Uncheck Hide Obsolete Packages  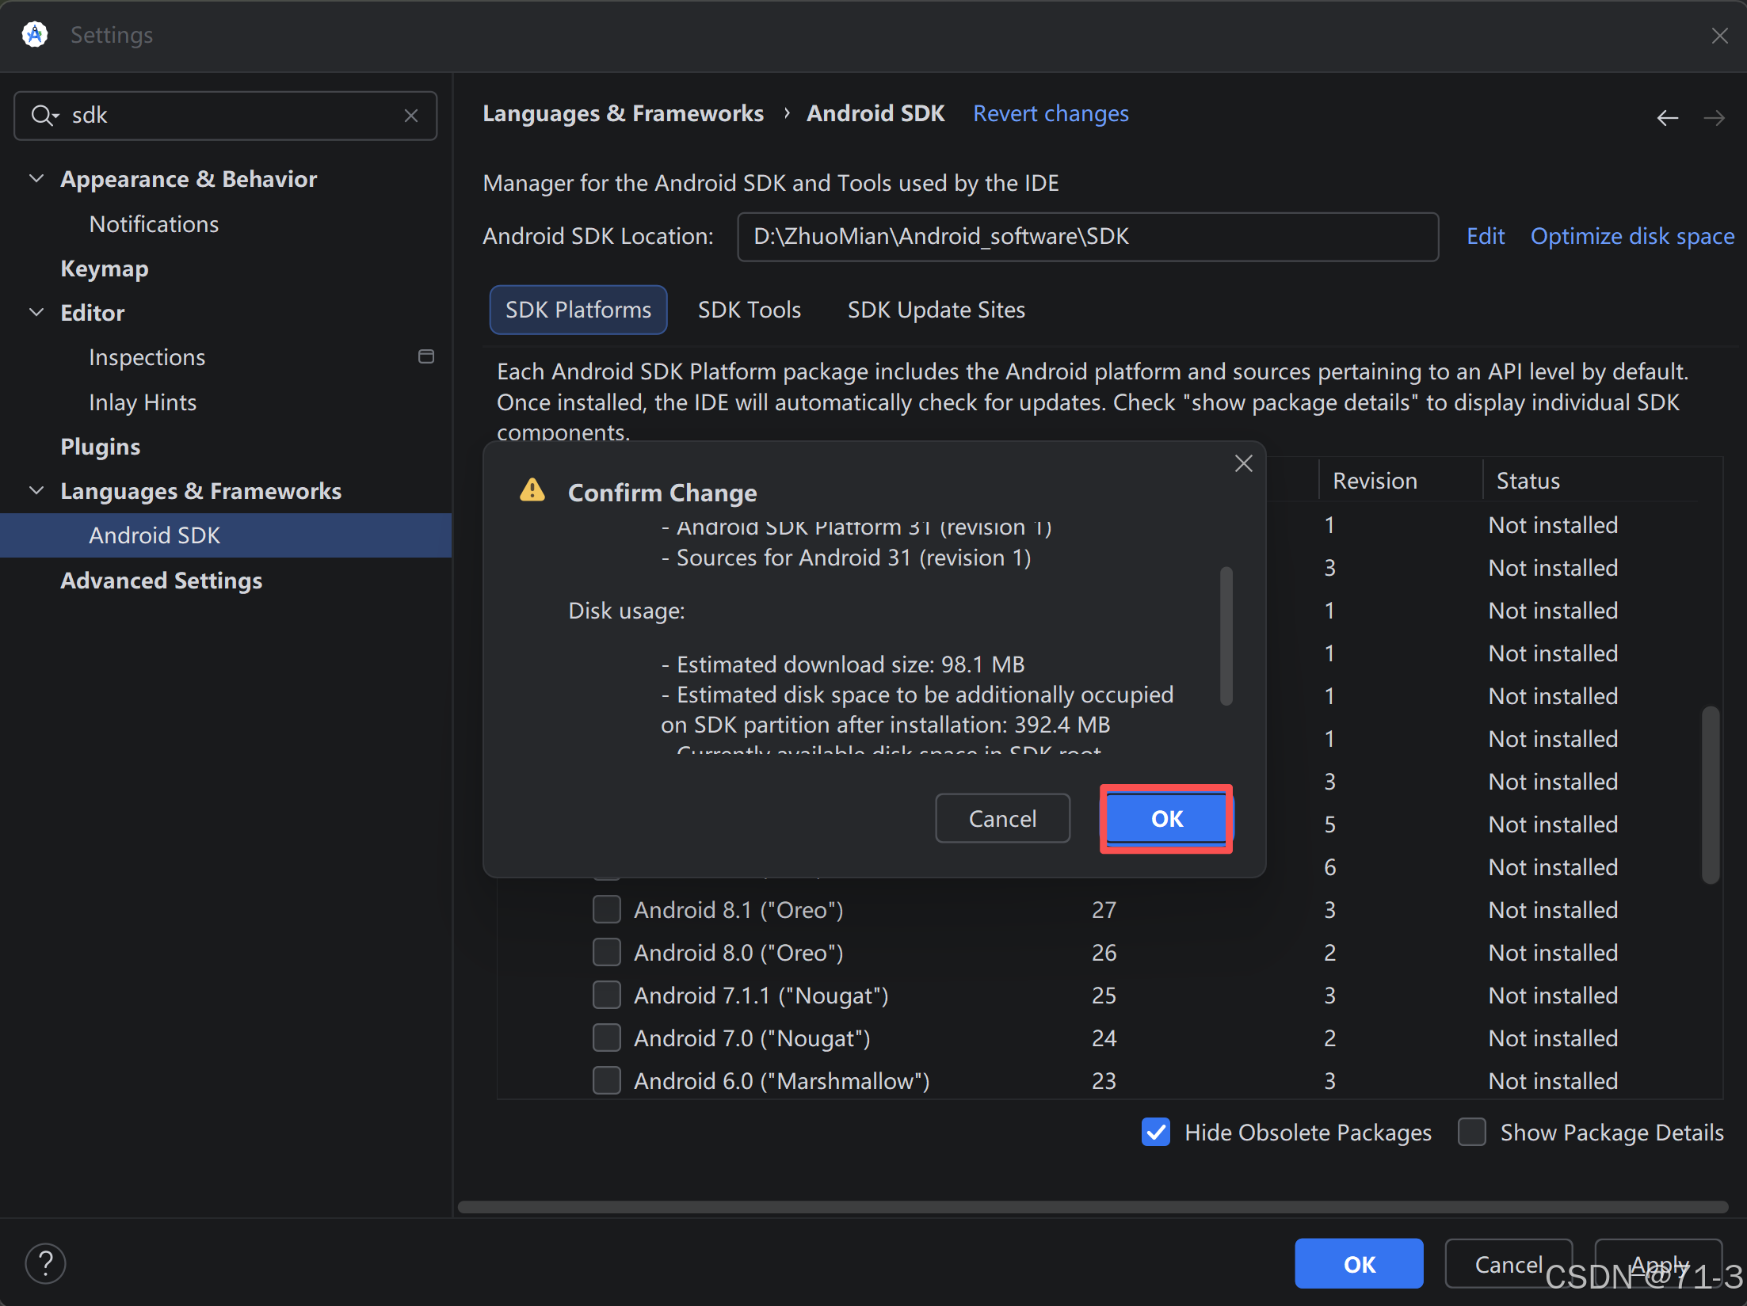(x=1156, y=1132)
